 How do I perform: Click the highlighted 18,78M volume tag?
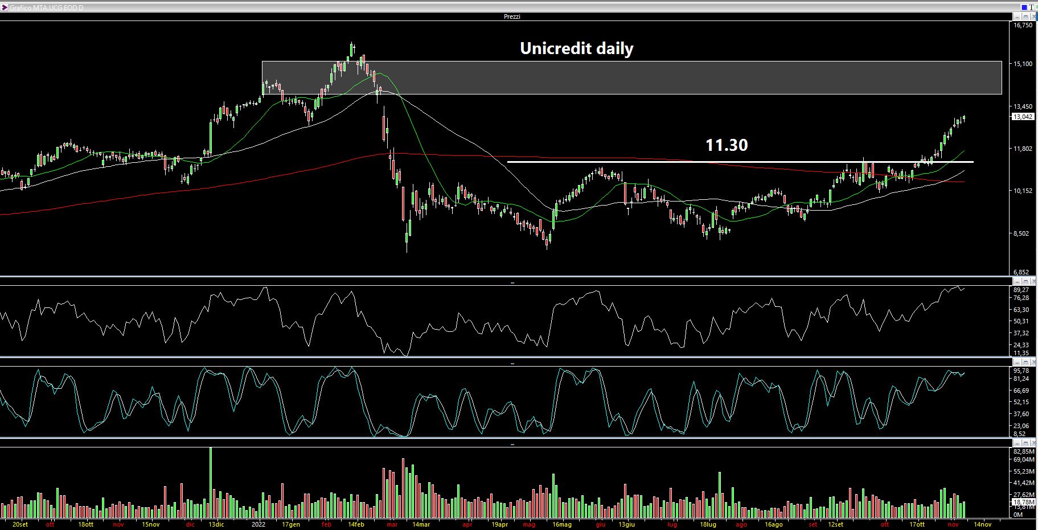(1023, 503)
